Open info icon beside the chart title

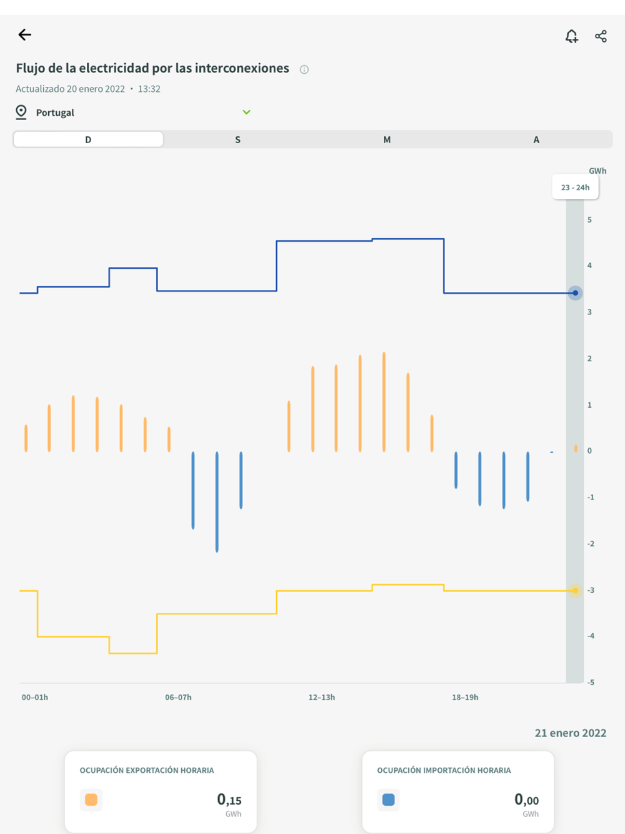click(x=304, y=69)
